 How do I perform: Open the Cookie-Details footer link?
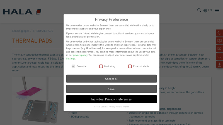pyautogui.click(x=100, y=107)
